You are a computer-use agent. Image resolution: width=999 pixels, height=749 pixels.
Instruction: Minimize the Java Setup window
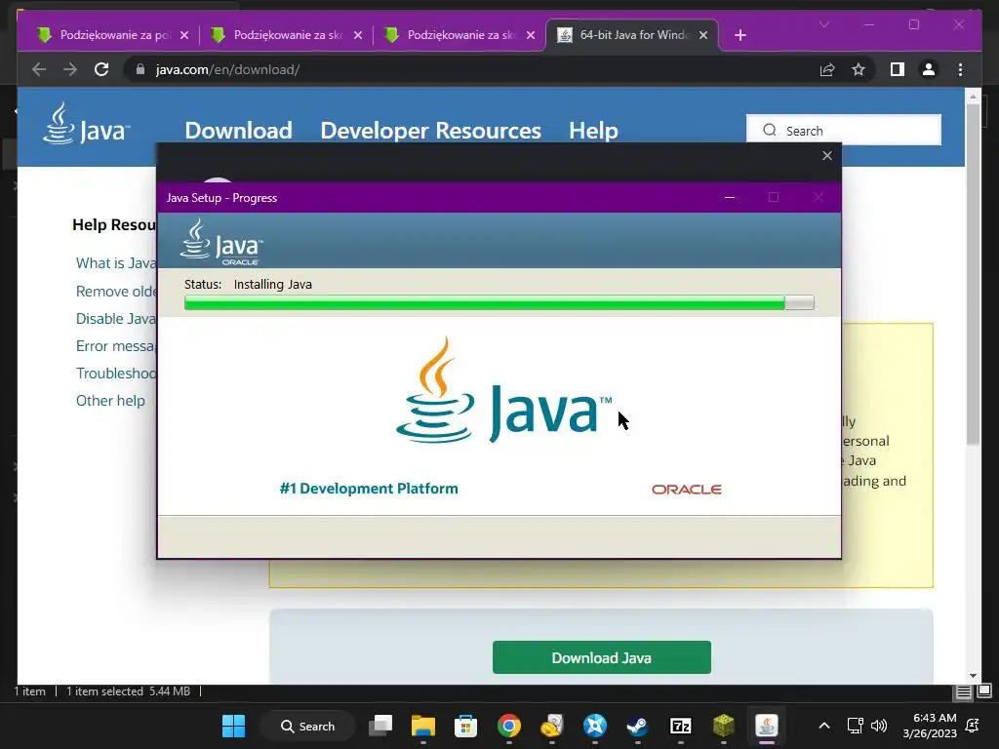[730, 197]
